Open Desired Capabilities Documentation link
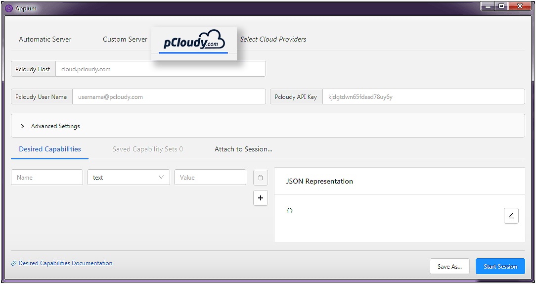 pos(65,263)
